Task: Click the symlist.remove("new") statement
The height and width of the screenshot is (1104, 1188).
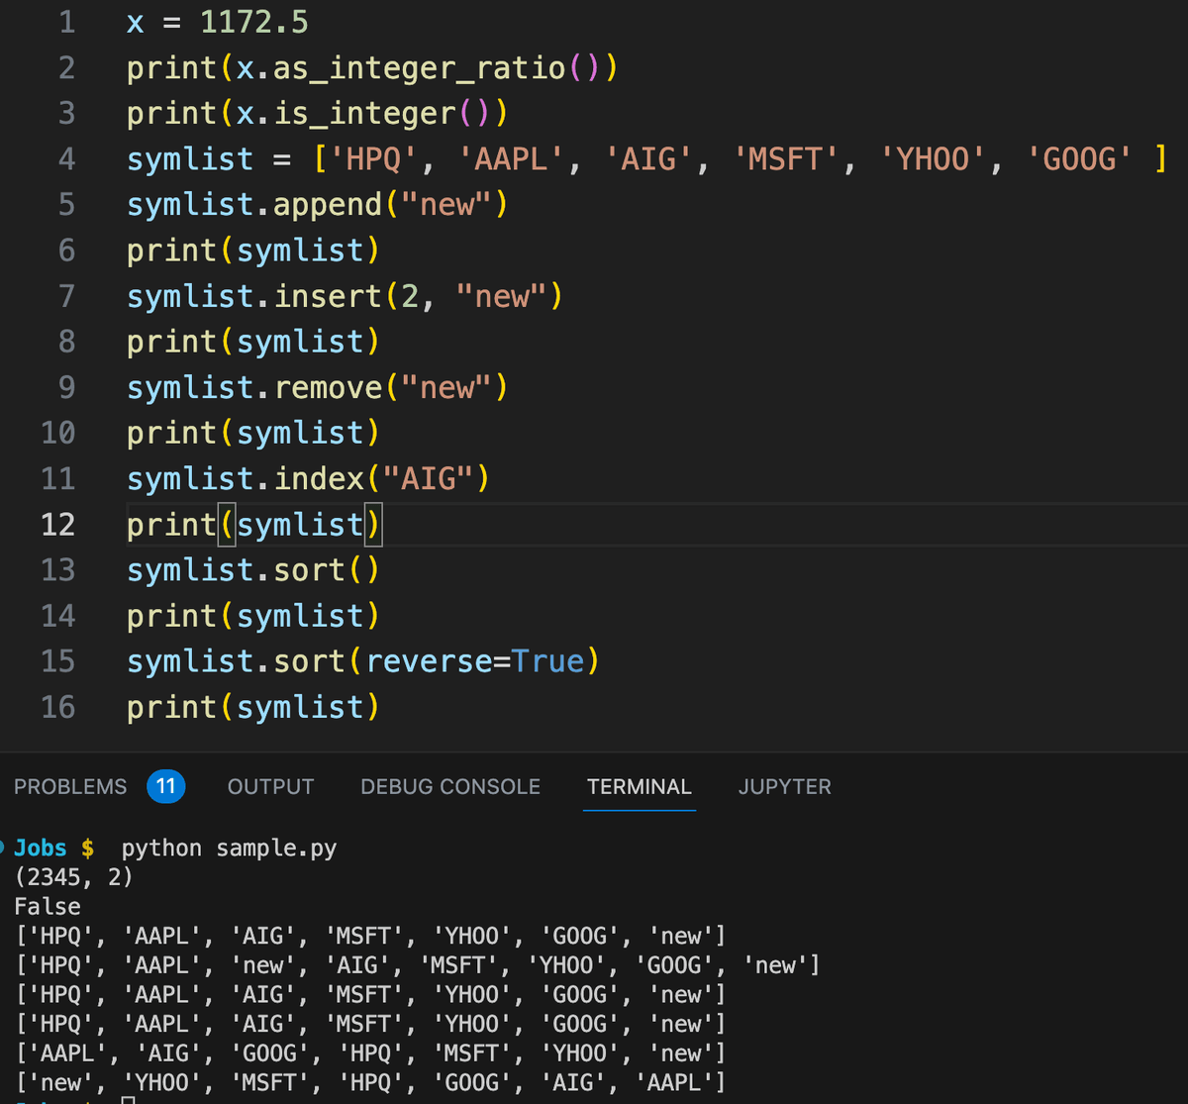Action: point(317,387)
